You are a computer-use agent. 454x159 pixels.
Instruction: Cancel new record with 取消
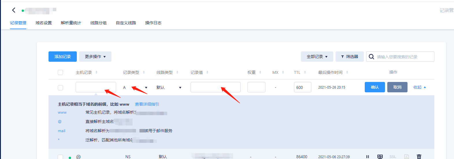pos(397,87)
